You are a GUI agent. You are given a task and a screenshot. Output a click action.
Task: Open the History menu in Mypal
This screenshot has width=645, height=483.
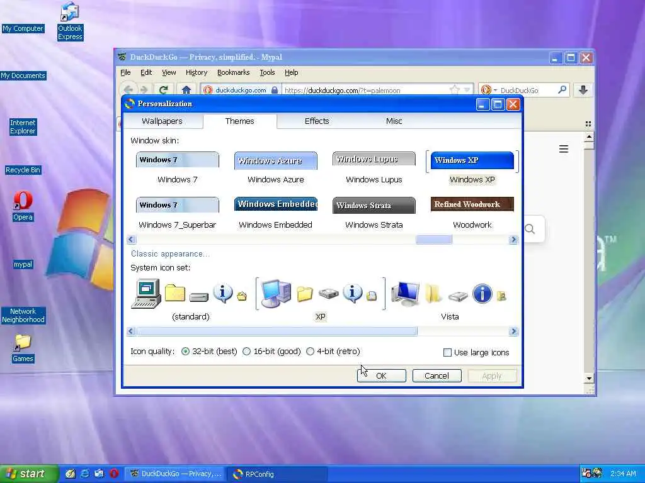197,73
